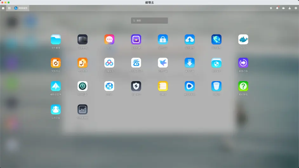Image resolution: width=299 pixels, height=168 pixels.
Task: Launch the cloud upload backup app
Action: [189, 40]
